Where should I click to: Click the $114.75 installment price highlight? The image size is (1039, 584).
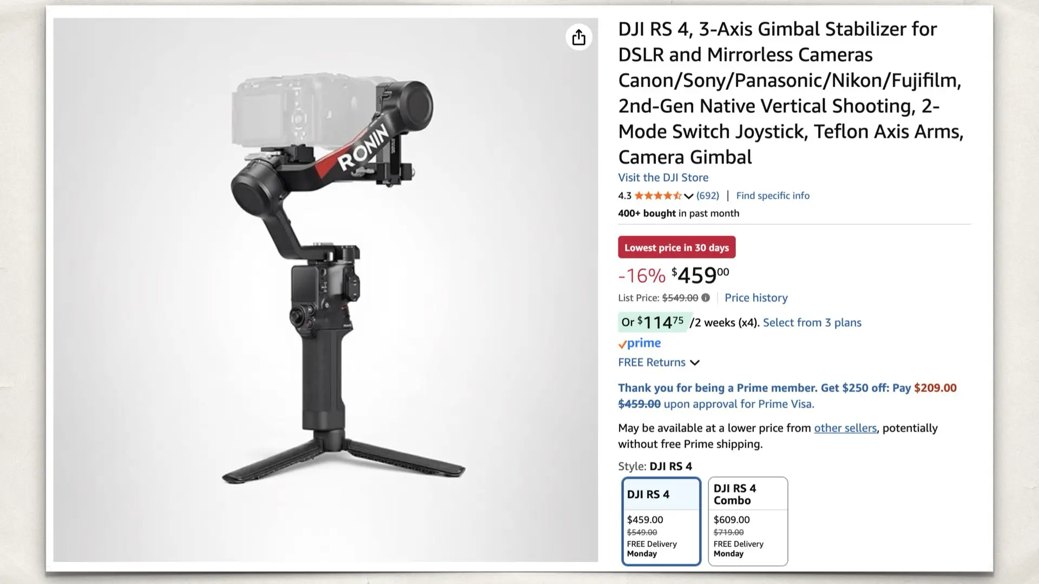[653, 322]
